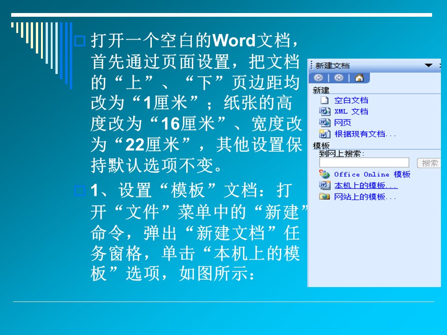
Task: Open the 新建文档 task pane dropdown arrow
Action: coord(428,66)
